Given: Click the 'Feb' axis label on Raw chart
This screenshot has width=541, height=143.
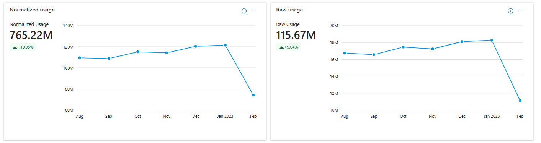Looking at the screenshot, I should (x=520, y=116).
